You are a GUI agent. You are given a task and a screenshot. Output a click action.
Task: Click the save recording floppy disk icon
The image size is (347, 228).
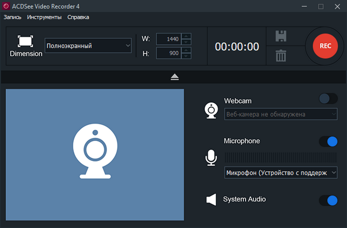tap(281, 37)
